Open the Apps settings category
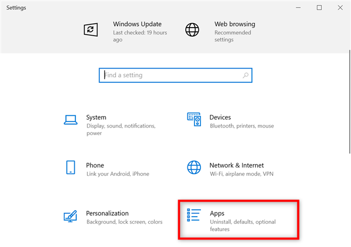This screenshot has width=351, height=247. tap(238, 220)
